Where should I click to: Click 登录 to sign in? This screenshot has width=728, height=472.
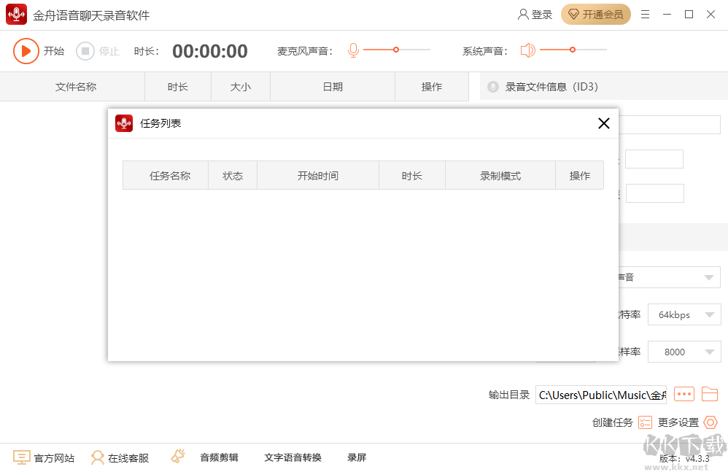535,14
